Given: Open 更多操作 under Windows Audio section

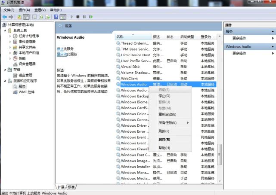Looking at the screenshot, I should click(239, 53).
